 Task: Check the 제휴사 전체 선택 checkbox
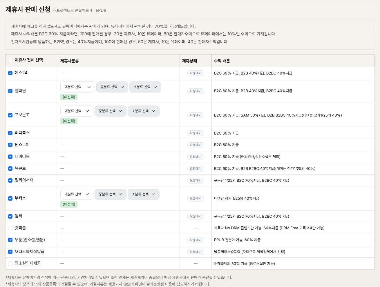(x=10, y=60)
